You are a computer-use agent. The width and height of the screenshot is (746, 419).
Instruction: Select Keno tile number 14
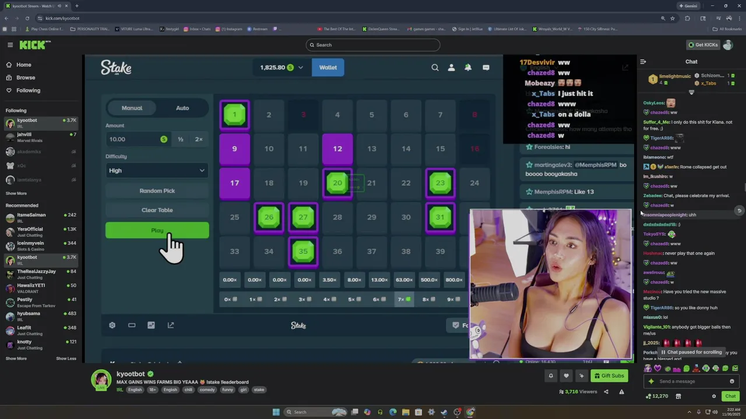click(x=406, y=149)
